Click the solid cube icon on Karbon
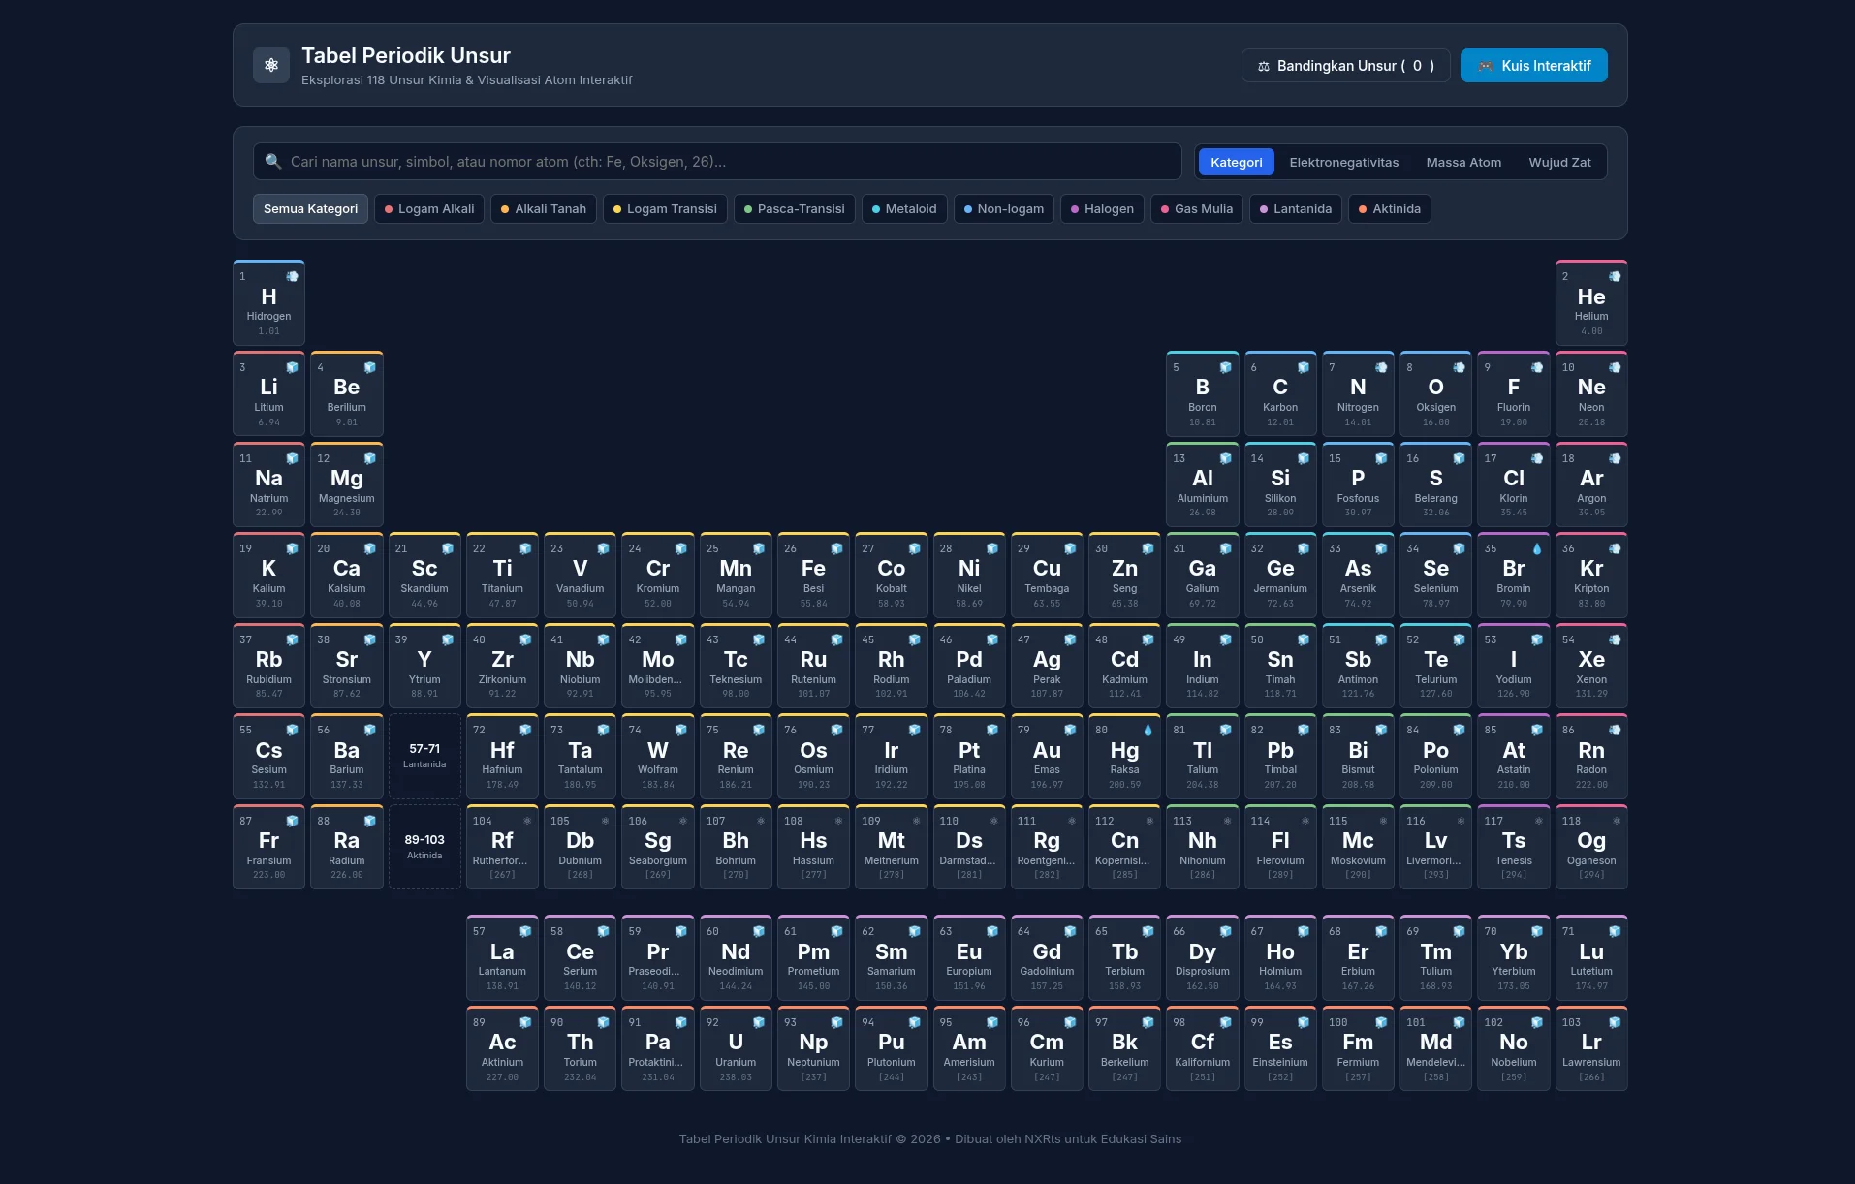This screenshot has width=1855, height=1184. pyautogui.click(x=1304, y=367)
